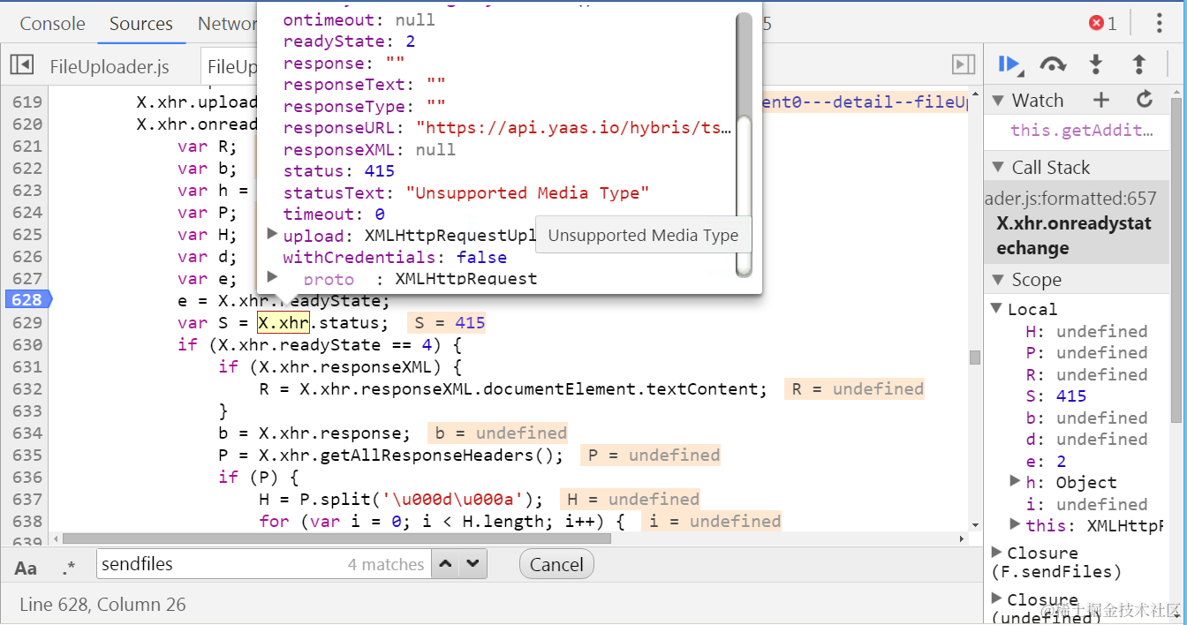Toggle the file navigator sidebar
Viewport: 1187px width, 625px height.
coord(22,65)
